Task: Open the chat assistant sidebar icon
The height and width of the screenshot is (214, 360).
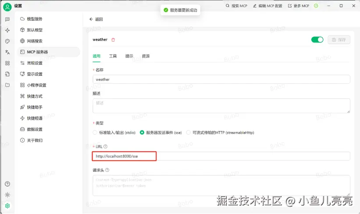Action: 7,19
